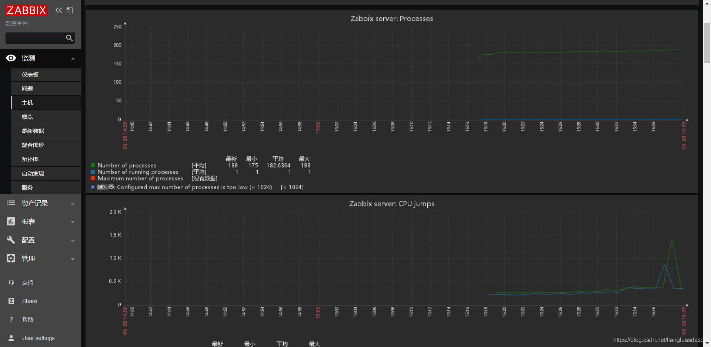Click the Maximum number of processes legend label
711x347 pixels.
(x=140, y=178)
